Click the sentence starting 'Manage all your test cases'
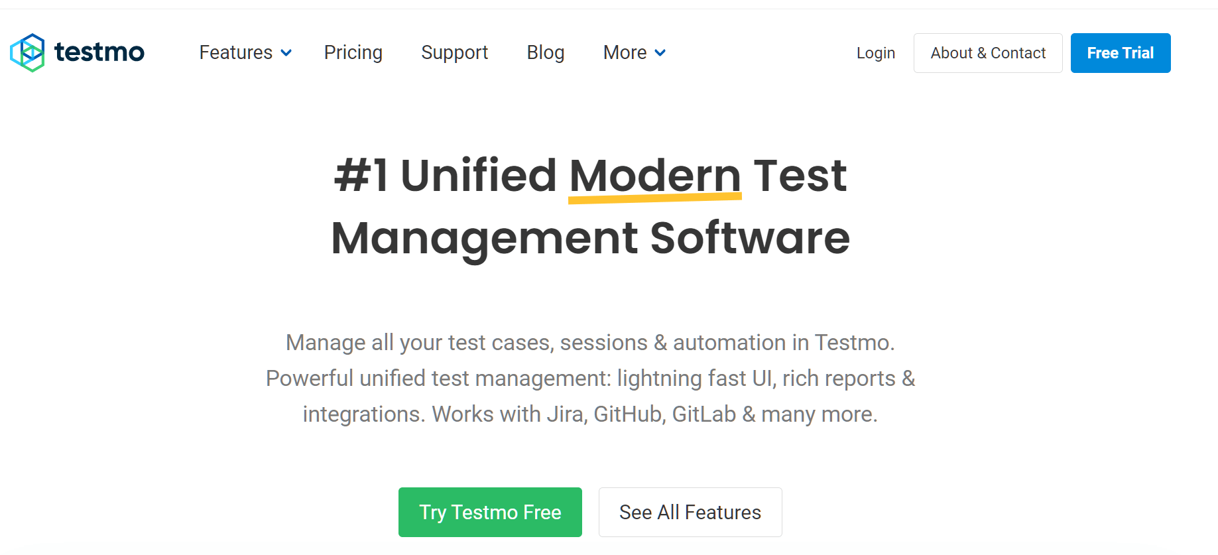 590,342
